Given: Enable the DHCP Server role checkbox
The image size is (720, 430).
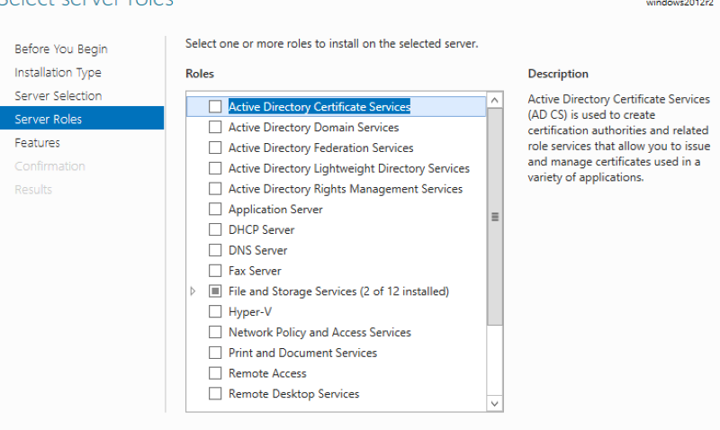Looking at the screenshot, I should [215, 229].
